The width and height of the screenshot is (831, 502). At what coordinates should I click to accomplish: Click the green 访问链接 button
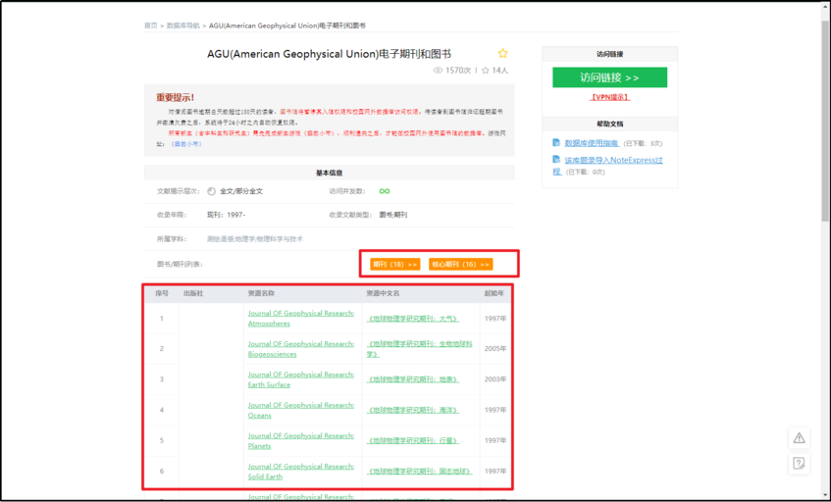[x=609, y=77]
